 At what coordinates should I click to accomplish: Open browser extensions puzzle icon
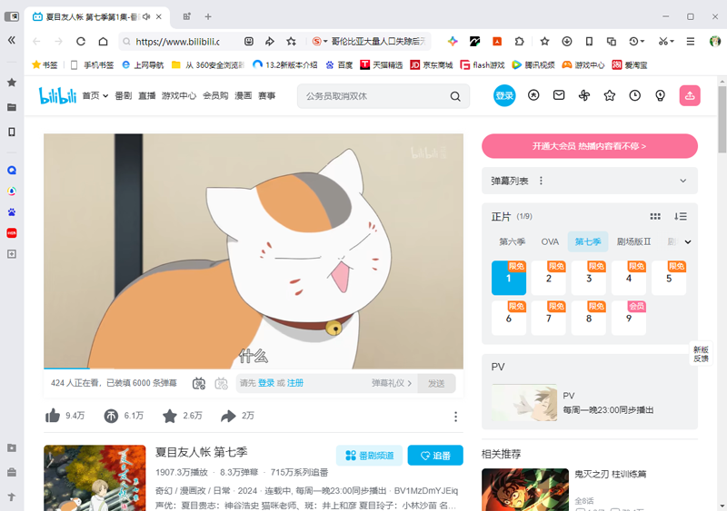click(519, 41)
